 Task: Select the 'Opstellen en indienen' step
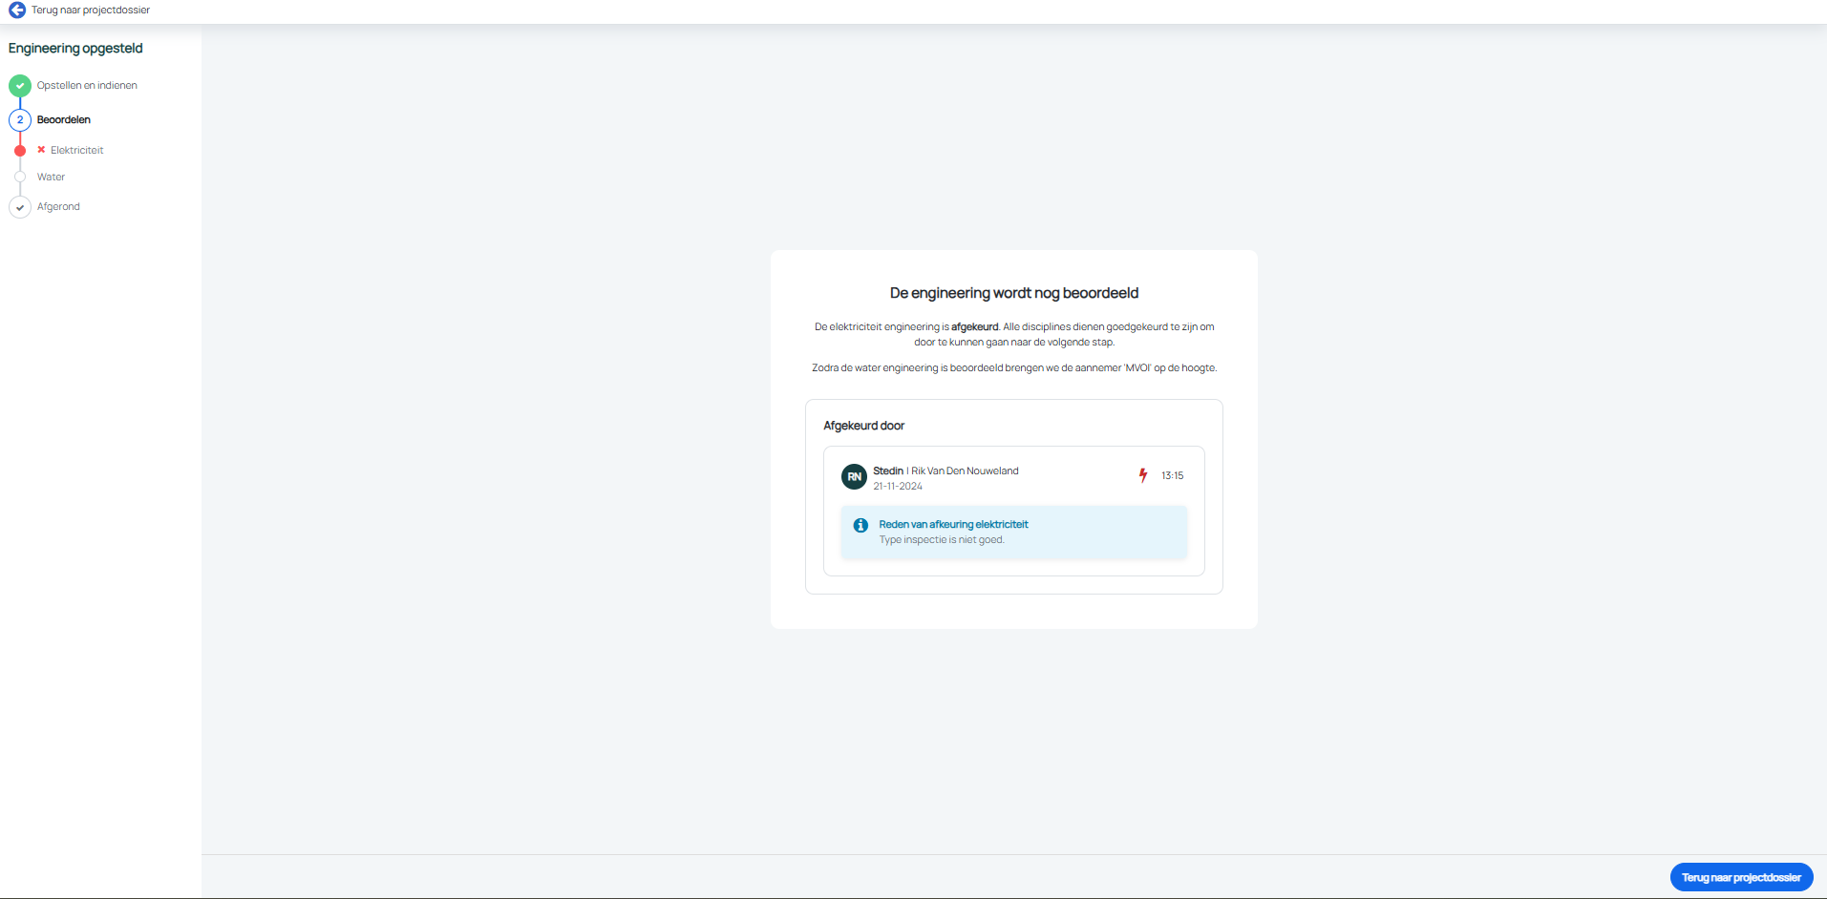click(87, 86)
